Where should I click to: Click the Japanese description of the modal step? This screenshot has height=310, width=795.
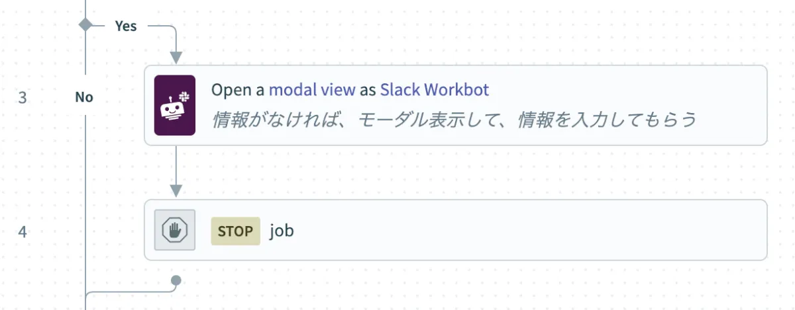tap(454, 120)
